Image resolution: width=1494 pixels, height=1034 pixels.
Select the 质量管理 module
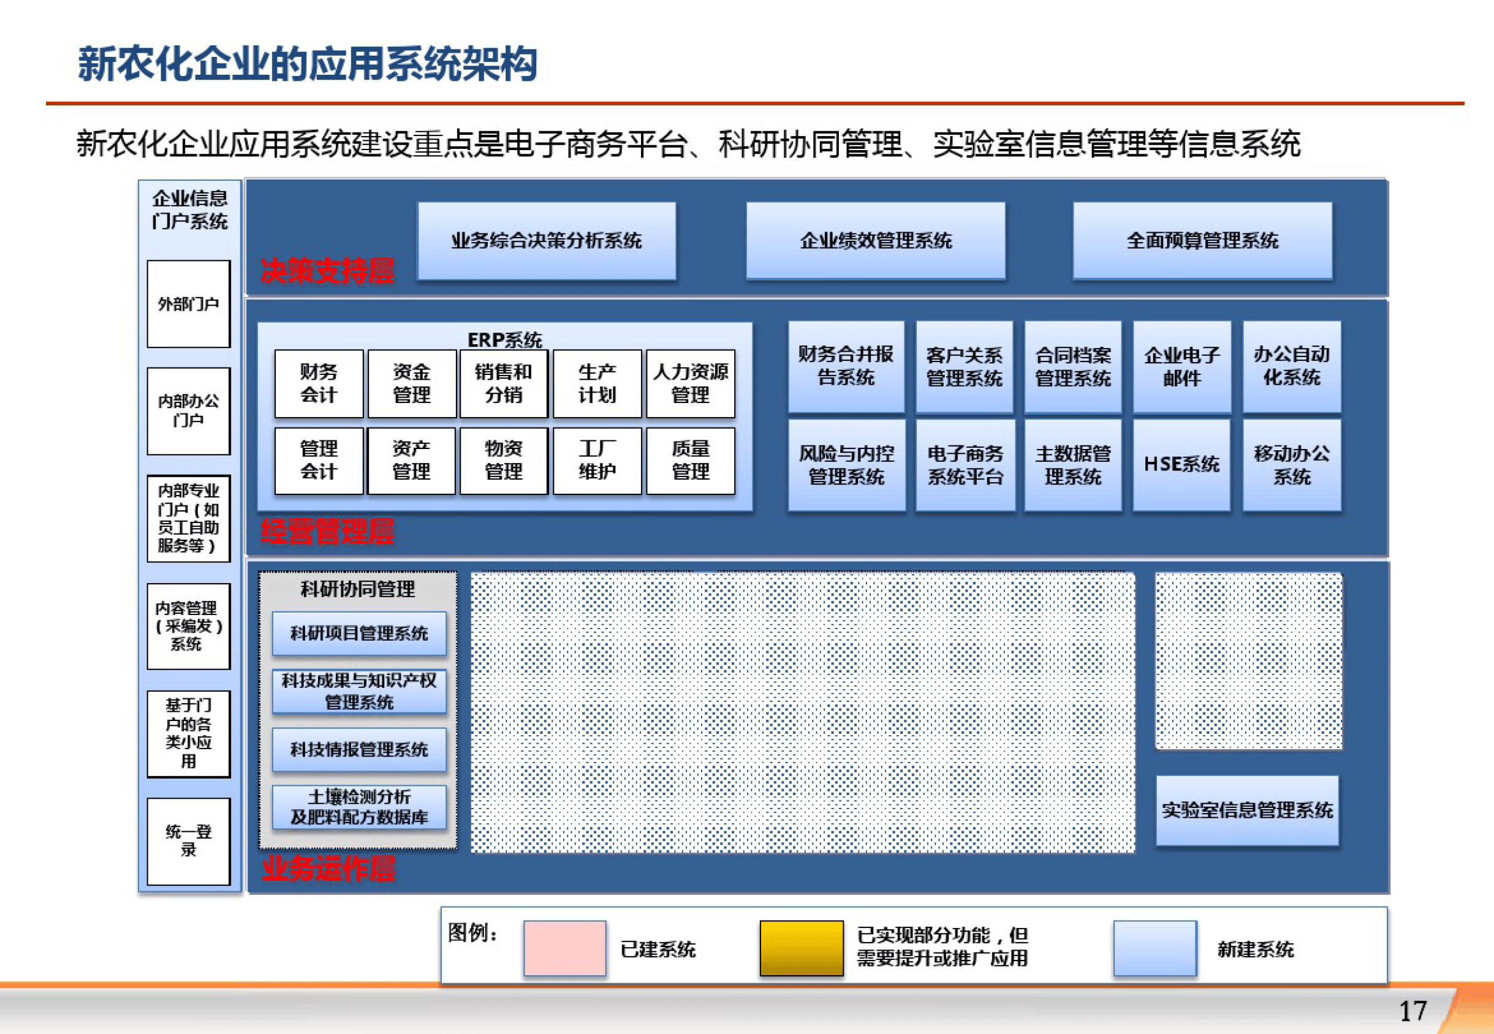[x=690, y=461]
